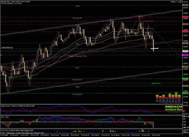Click the Fibonacci R2 level label
Viewport: 189px width, 137px height.
coord(77,18)
